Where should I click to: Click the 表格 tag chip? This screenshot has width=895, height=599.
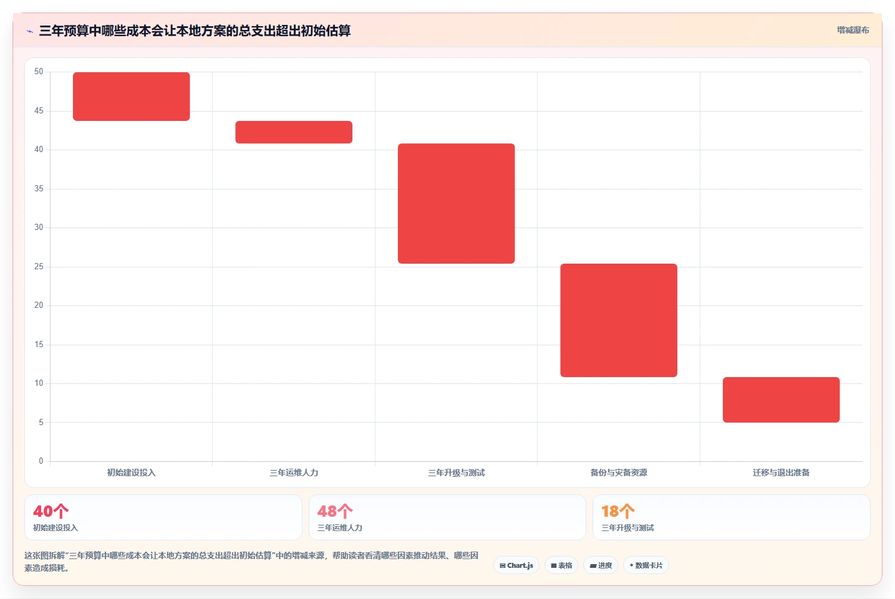click(561, 565)
